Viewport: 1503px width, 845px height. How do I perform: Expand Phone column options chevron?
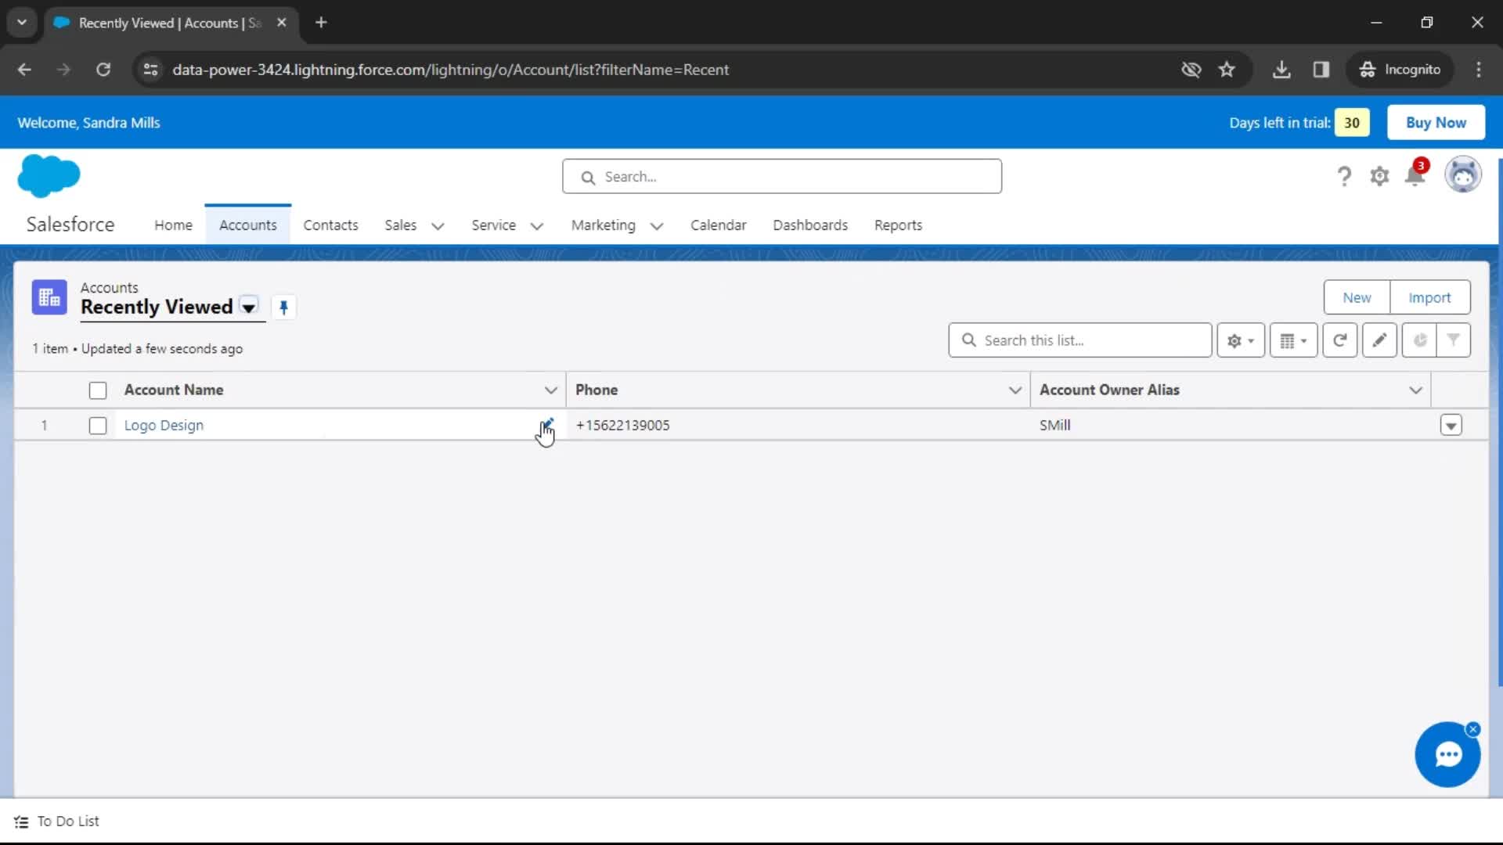click(1015, 390)
